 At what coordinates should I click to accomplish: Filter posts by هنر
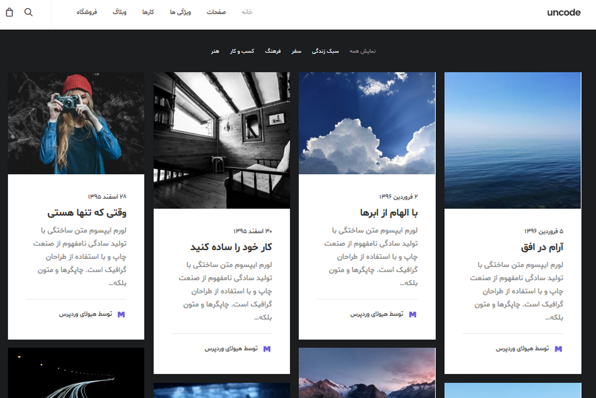coord(215,51)
